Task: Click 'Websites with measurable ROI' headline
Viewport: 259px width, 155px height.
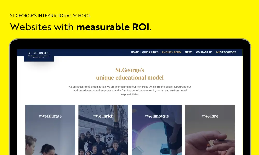Action: (81, 27)
